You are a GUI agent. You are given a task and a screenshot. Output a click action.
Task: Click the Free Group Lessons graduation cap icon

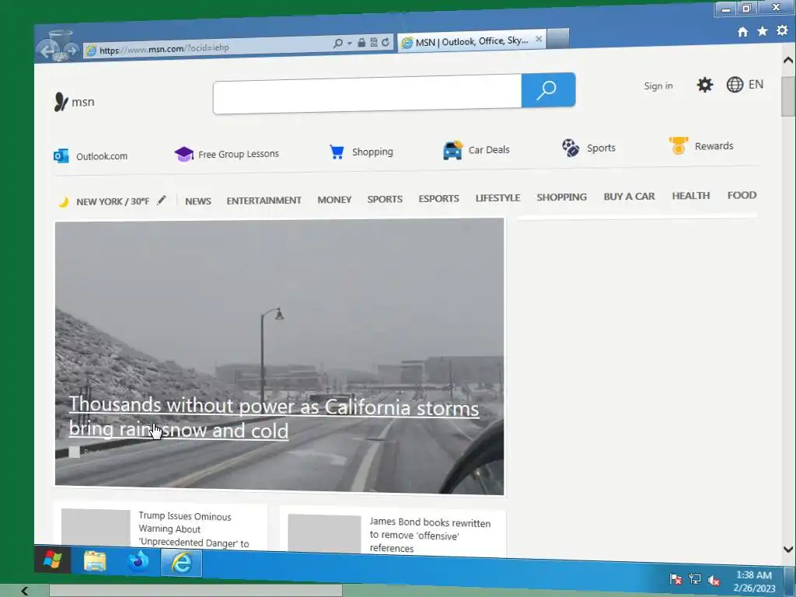point(183,154)
